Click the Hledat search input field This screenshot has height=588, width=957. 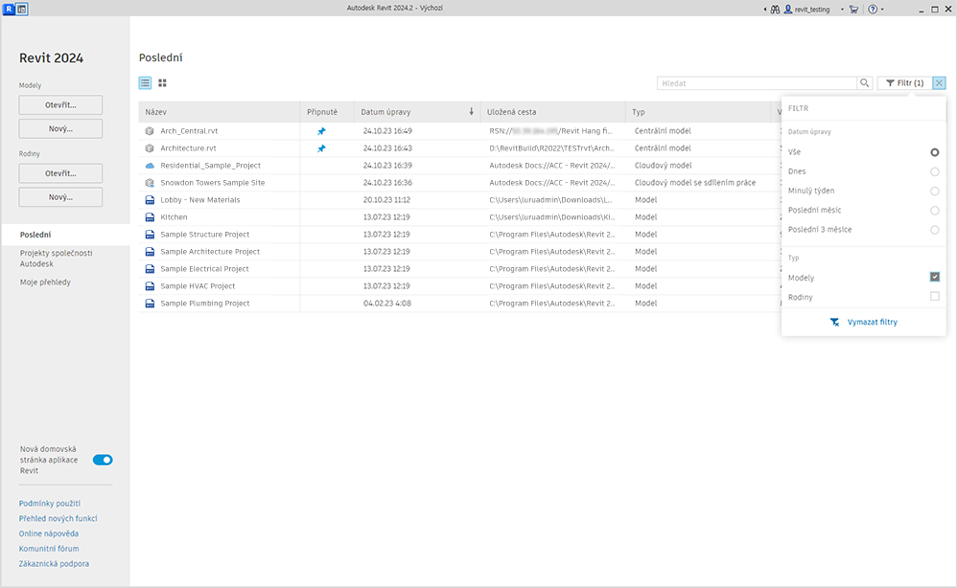757,83
